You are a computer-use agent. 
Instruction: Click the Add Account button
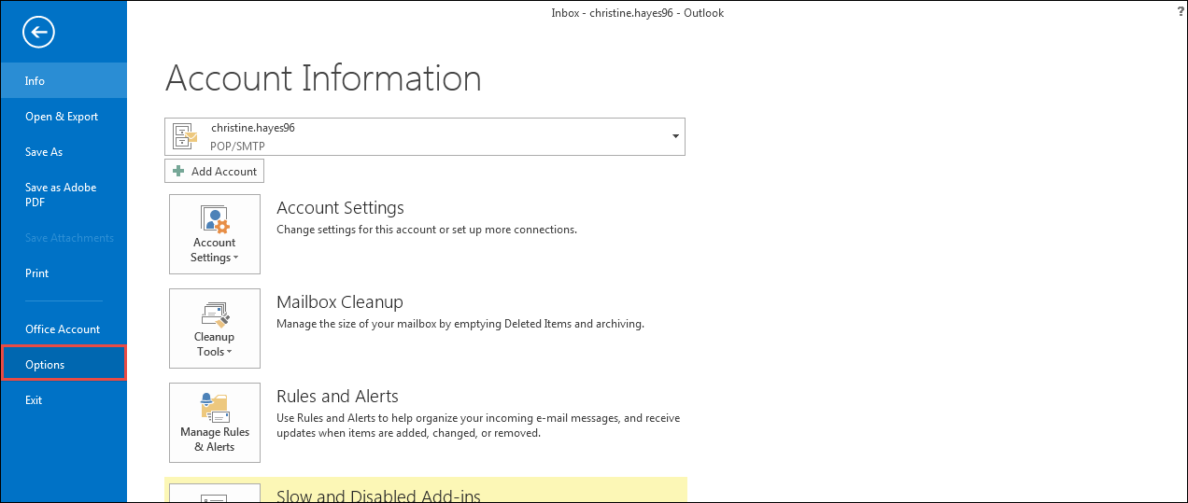(x=215, y=172)
